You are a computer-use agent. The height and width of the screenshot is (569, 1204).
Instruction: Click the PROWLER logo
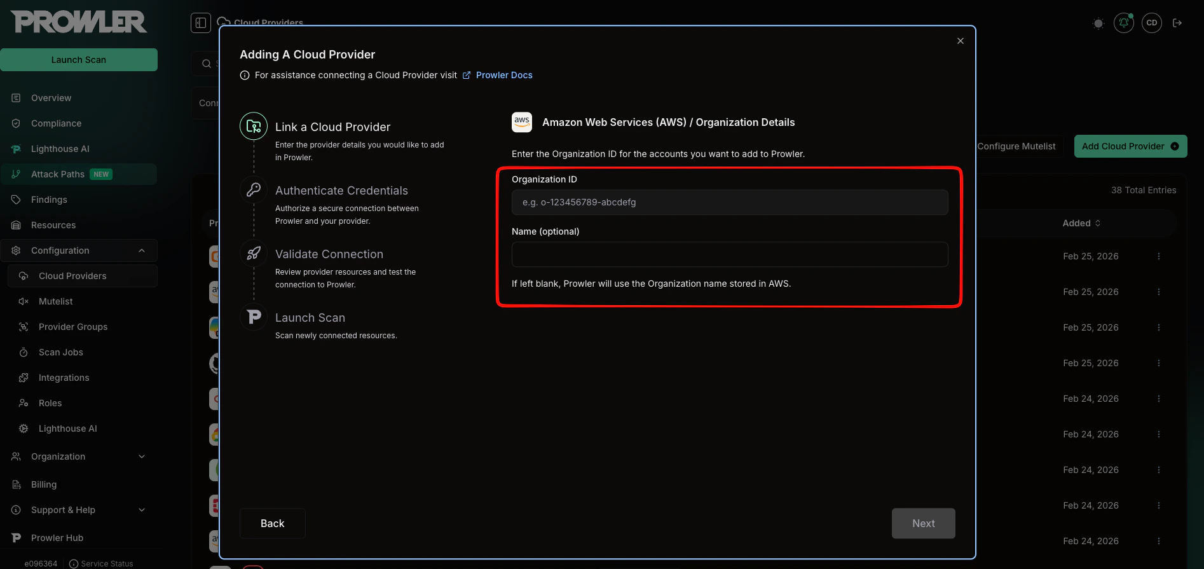pos(79,22)
